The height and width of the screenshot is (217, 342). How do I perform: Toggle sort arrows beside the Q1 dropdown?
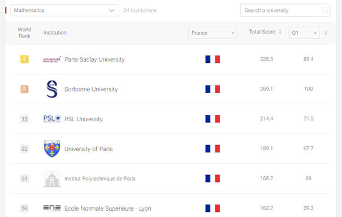326,33
